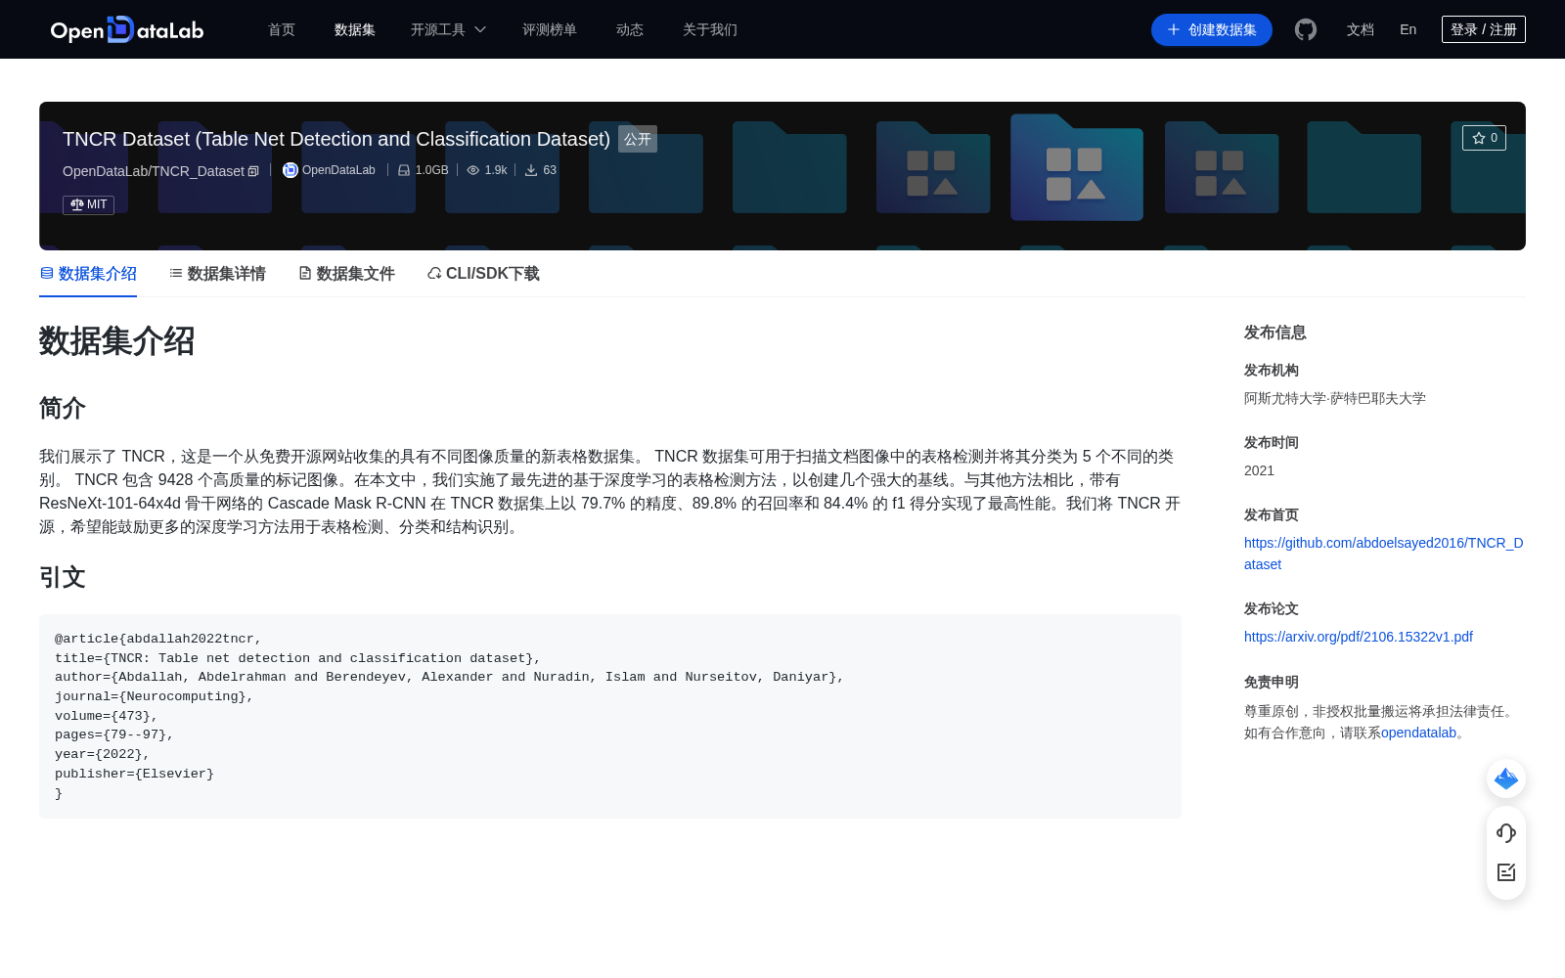The width and height of the screenshot is (1565, 978).
Task: Click the 引文 heading
Action: pos(63,577)
